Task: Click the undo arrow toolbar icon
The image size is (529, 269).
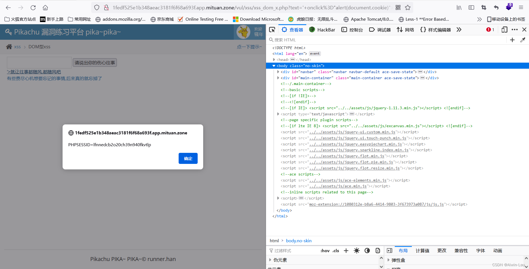Action: tap(496, 8)
